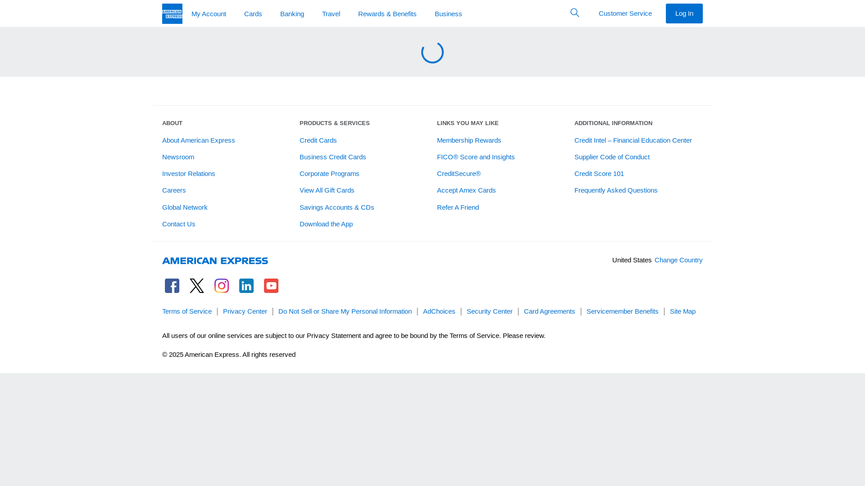Open the Rewards & Benefits menu
The image size is (865, 486).
(x=387, y=14)
